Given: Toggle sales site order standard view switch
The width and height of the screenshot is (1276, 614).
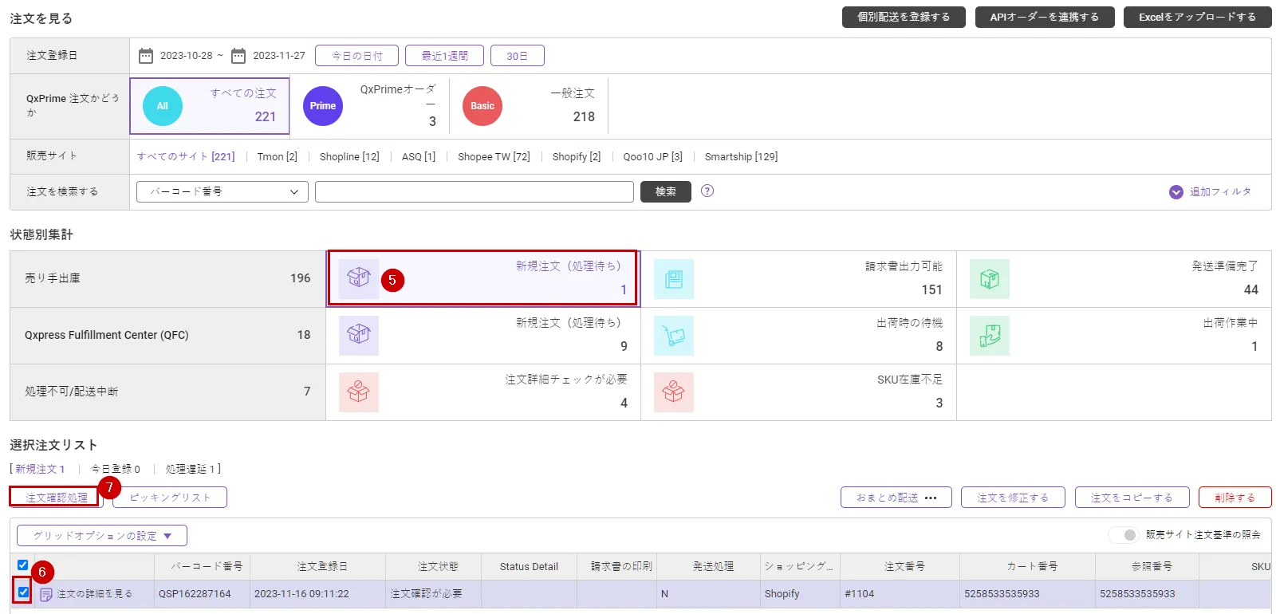Looking at the screenshot, I should pos(1123,535).
